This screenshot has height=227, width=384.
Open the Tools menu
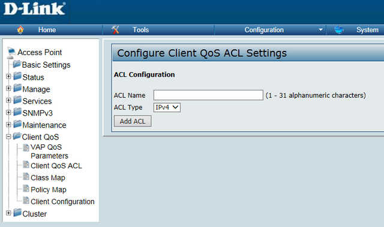pos(141,30)
